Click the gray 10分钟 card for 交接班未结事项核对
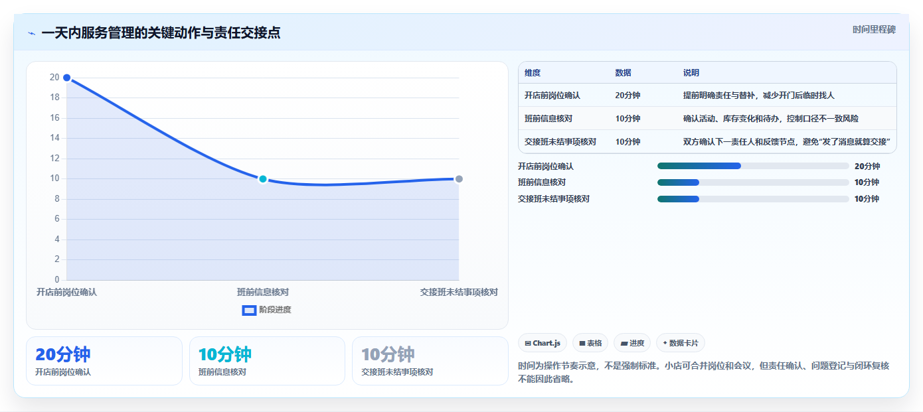Image resolution: width=923 pixels, height=412 pixels. 430,361
